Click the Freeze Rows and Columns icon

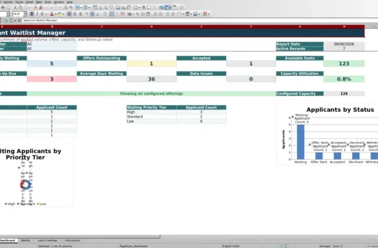pos(167,8)
